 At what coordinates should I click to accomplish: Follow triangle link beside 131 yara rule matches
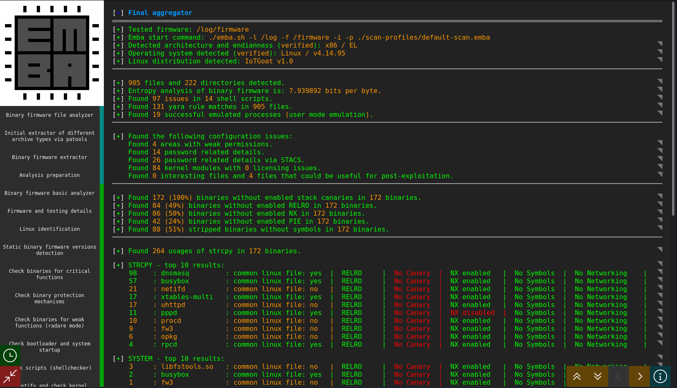660,105
